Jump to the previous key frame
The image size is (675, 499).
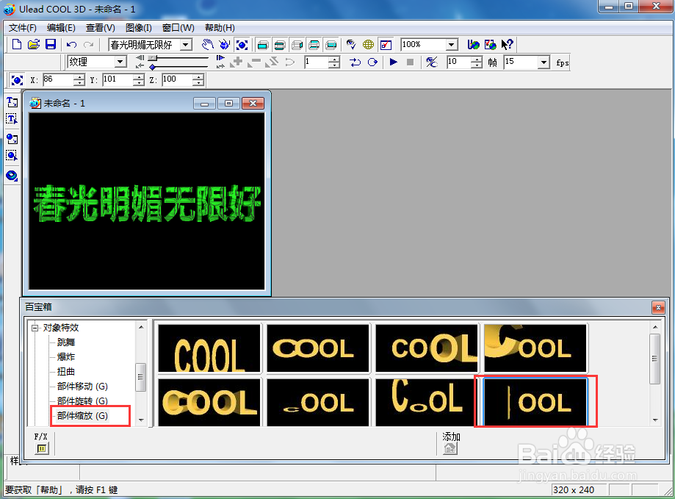tap(140, 58)
